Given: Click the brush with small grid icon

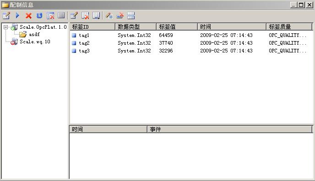Looking at the screenshot, I should (x=109, y=16).
